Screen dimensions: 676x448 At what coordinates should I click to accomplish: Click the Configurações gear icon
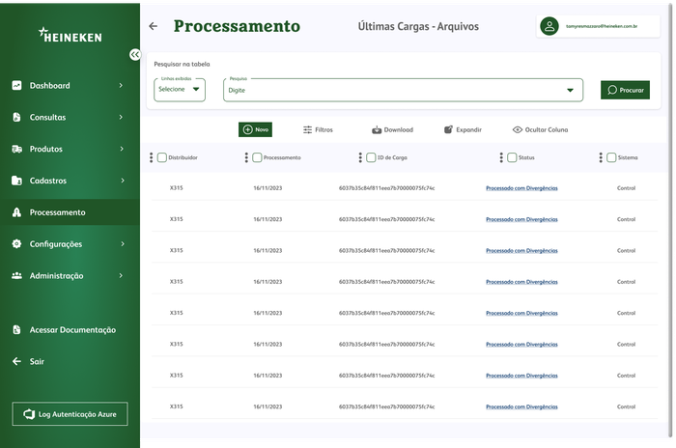pos(16,243)
